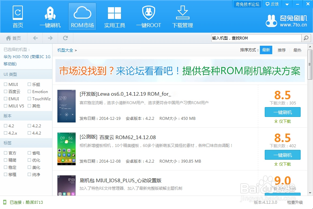Click the scrollbar up arrow
This screenshot has height=209, width=313.
point(310,47)
